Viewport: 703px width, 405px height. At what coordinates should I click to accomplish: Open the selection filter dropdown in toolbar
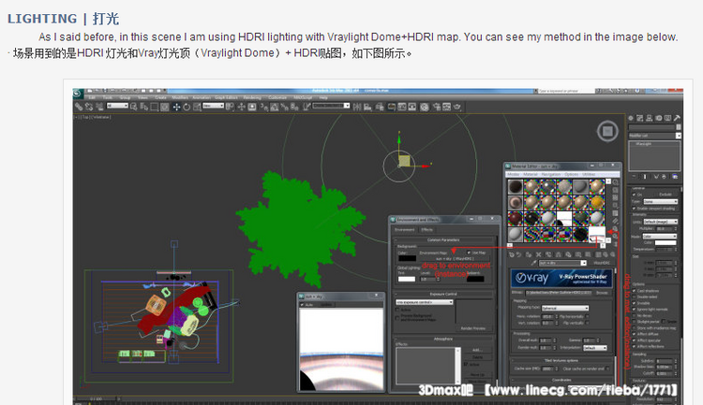coord(118,106)
